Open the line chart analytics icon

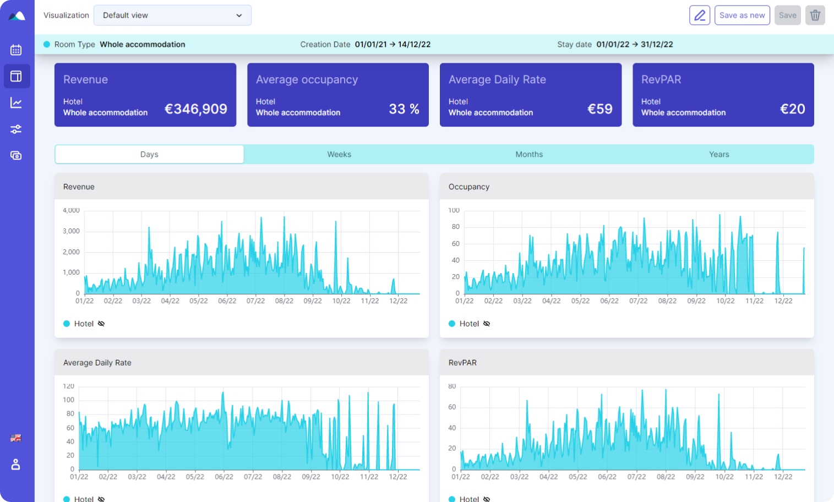click(16, 103)
